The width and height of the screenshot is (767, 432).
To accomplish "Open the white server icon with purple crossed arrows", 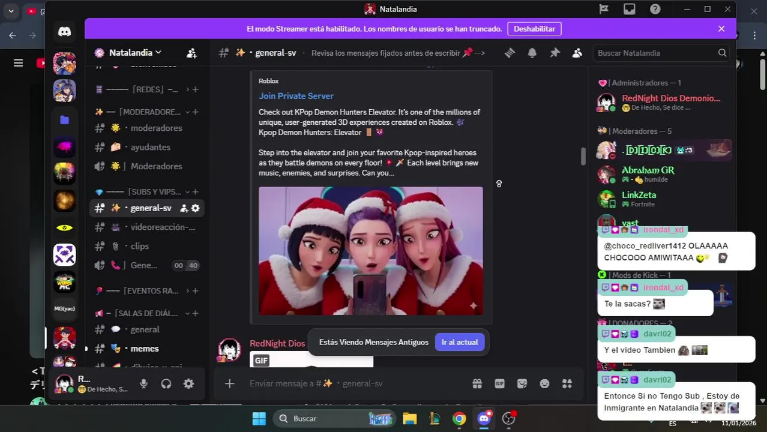I will coord(64,254).
